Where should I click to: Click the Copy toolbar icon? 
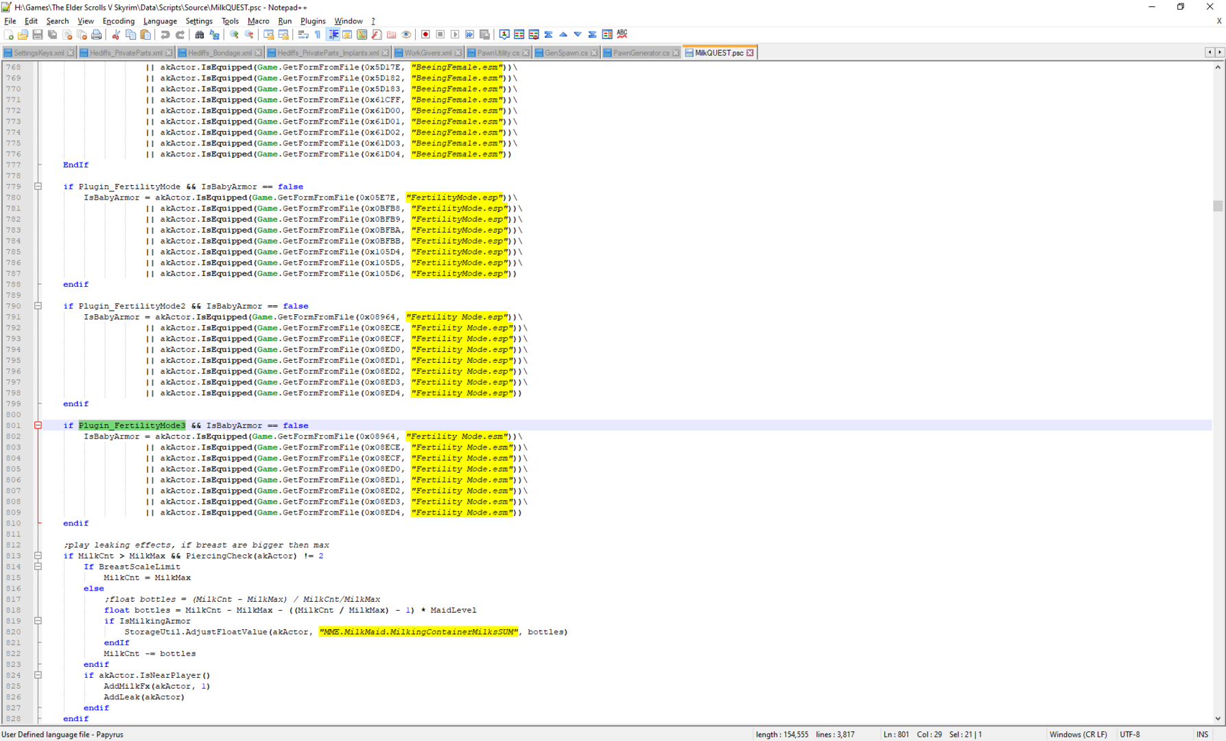point(130,34)
